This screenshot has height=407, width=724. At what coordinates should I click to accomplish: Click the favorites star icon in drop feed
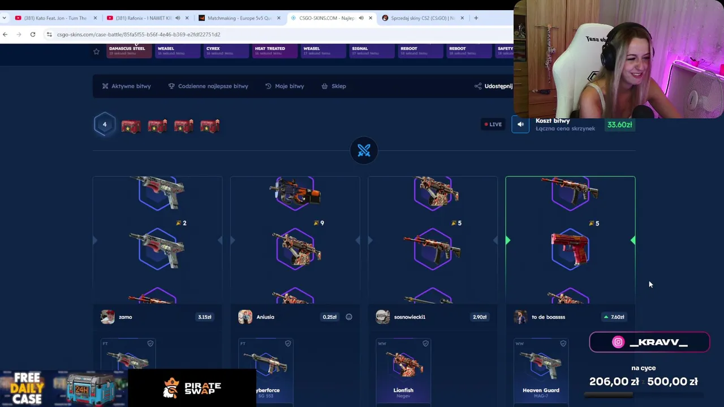click(96, 51)
